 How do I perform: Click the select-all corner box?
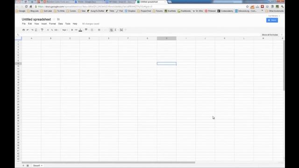18,38
